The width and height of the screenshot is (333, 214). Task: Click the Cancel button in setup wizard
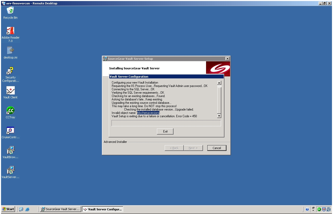217,148
